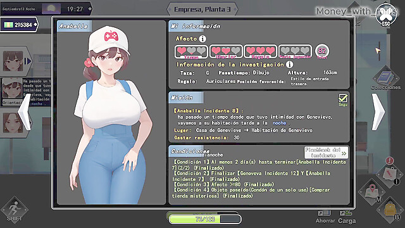This screenshot has height=228, width=405.
Task: Click the stamina bar showing 73/103
Action: pyautogui.click(x=205, y=219)
